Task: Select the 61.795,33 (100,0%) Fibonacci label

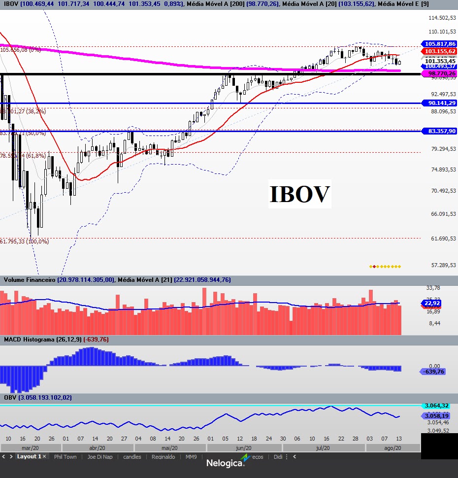Action: [25, 241]
